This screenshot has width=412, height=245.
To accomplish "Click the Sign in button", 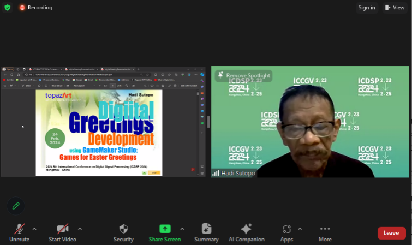I will 366,8.
